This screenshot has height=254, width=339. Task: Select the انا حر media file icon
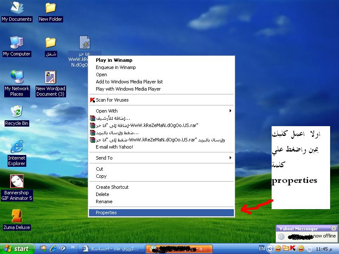tap(84, 51)
